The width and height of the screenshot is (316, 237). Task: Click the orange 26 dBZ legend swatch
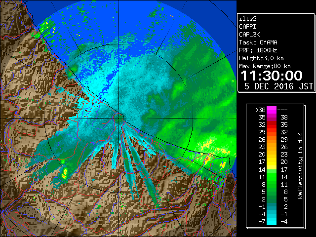(272, 140)
